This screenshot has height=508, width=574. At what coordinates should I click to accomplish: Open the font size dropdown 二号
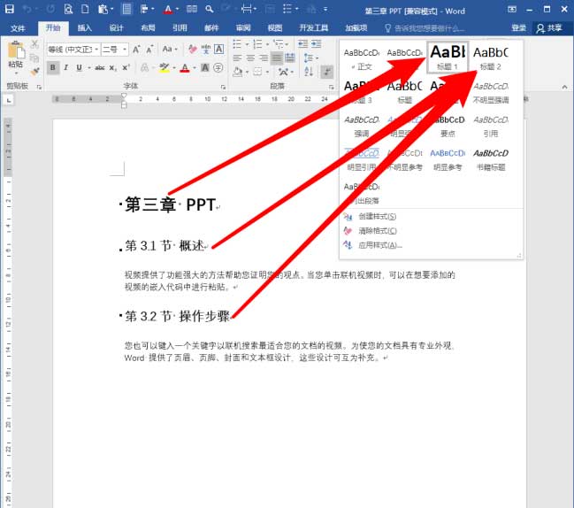(x=125, y=49)
